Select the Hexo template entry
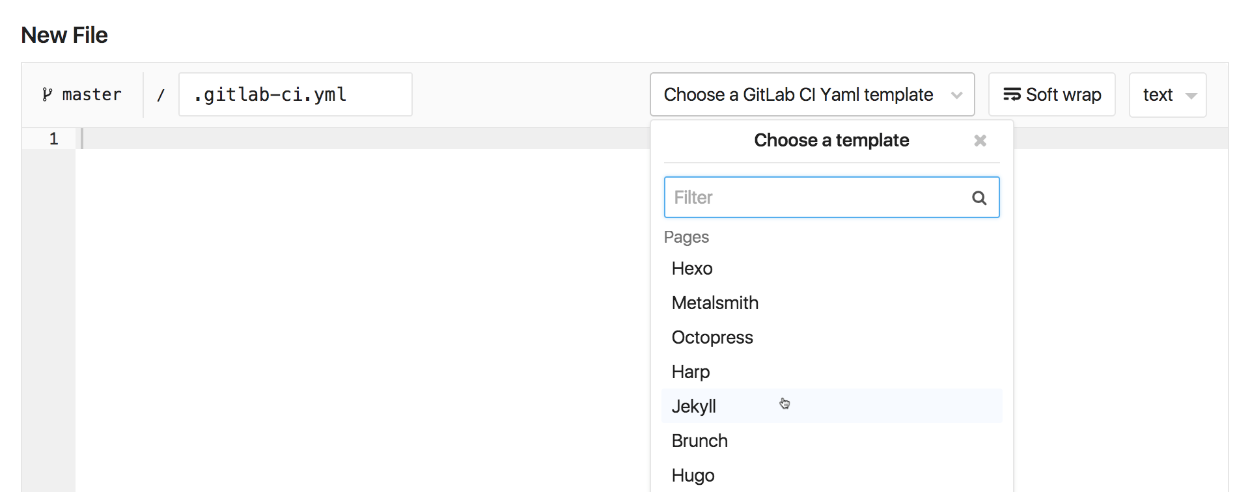The image size is (1250, 492). (691, 268)
